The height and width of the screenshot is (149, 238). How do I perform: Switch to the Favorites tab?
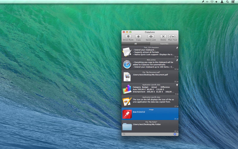pyautogui.click(x=164, y=44)
